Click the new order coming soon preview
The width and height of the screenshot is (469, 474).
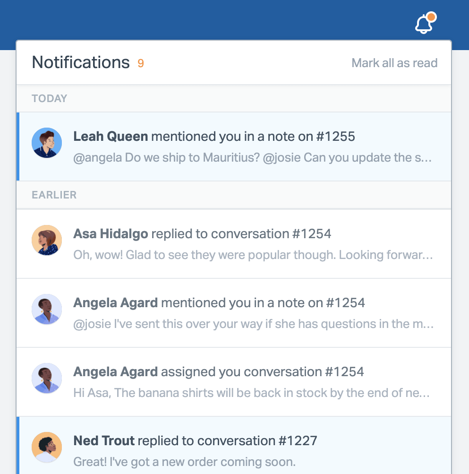click(x=184, y=462)
